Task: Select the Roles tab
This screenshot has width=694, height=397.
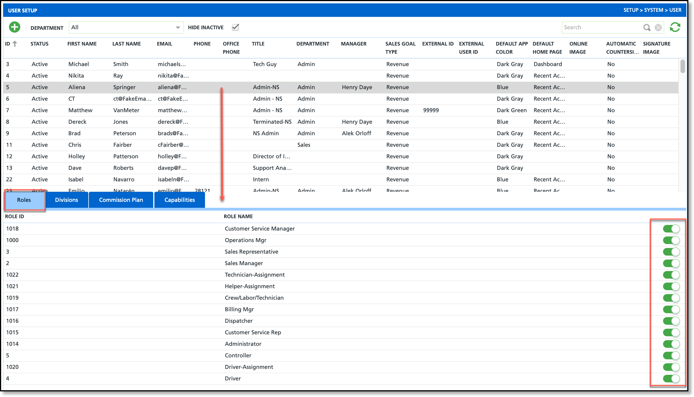Action: (x=24, y=200)
